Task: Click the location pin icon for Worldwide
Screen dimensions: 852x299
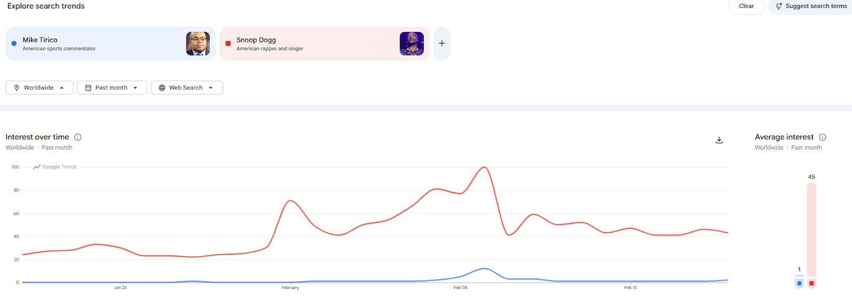Action: 17,88
